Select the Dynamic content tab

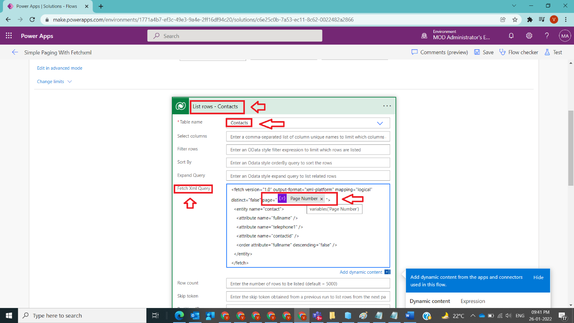point(430,301)
